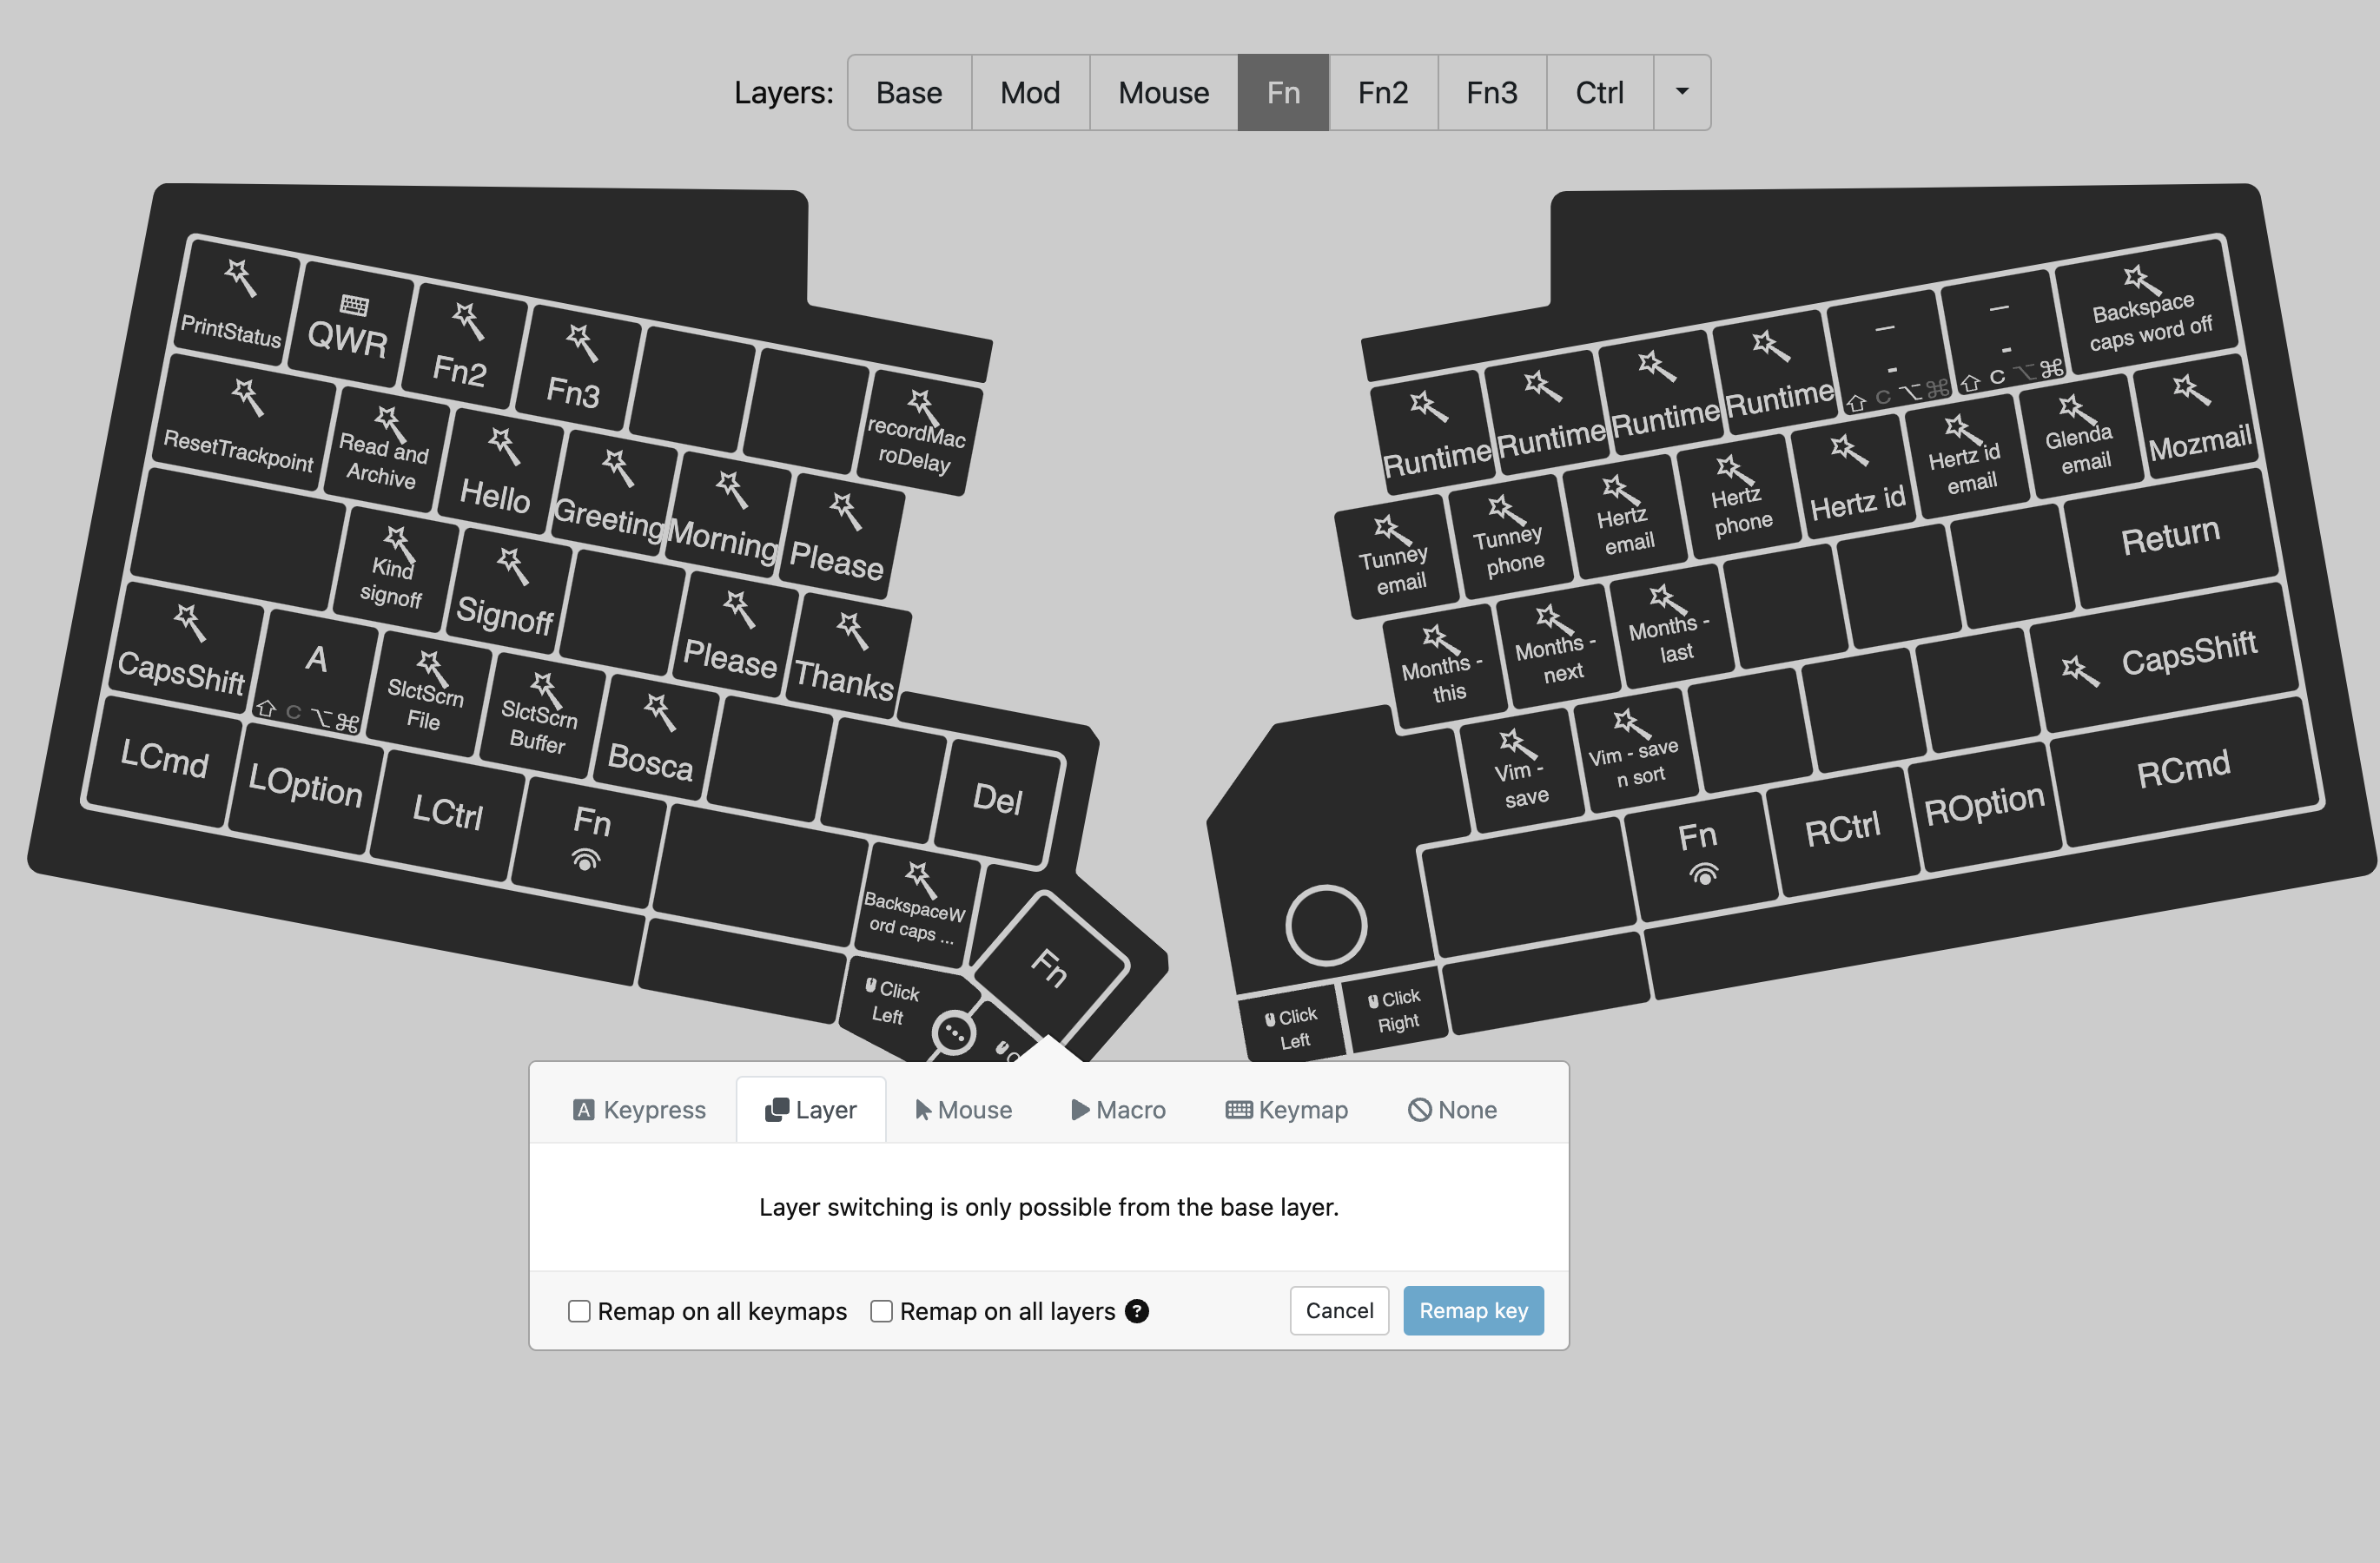Open the layers dropdown arrow
Image resolution: width=2380 pixels, height=1563 pixels.
tap(1682, 92)
